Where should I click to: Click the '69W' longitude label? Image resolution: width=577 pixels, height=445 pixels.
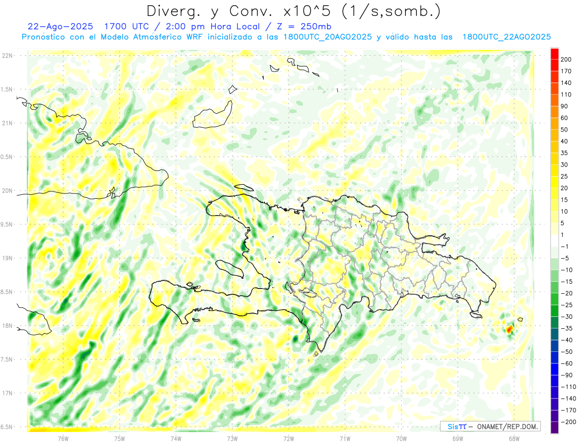458,438
